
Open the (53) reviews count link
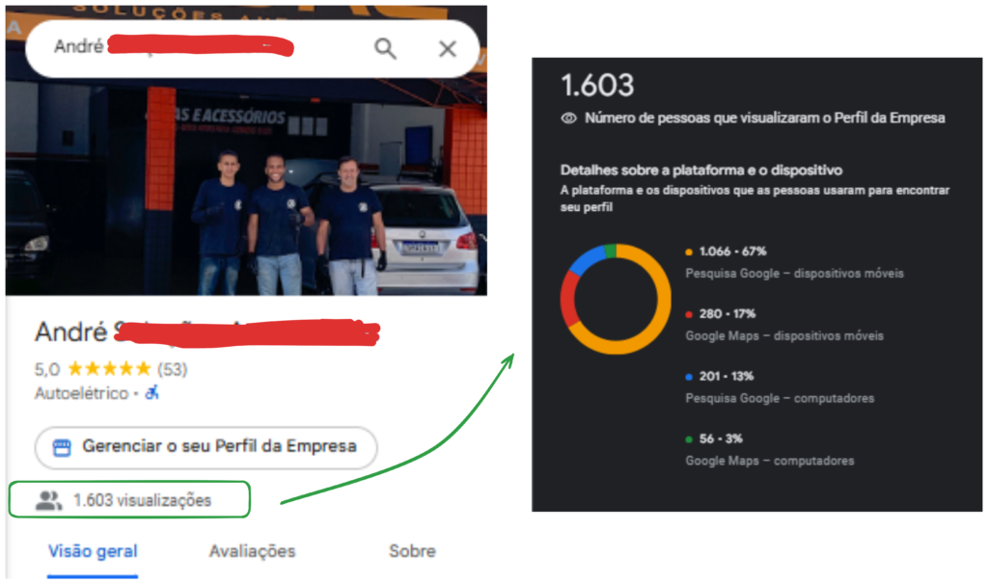click(x=172, y=369)
